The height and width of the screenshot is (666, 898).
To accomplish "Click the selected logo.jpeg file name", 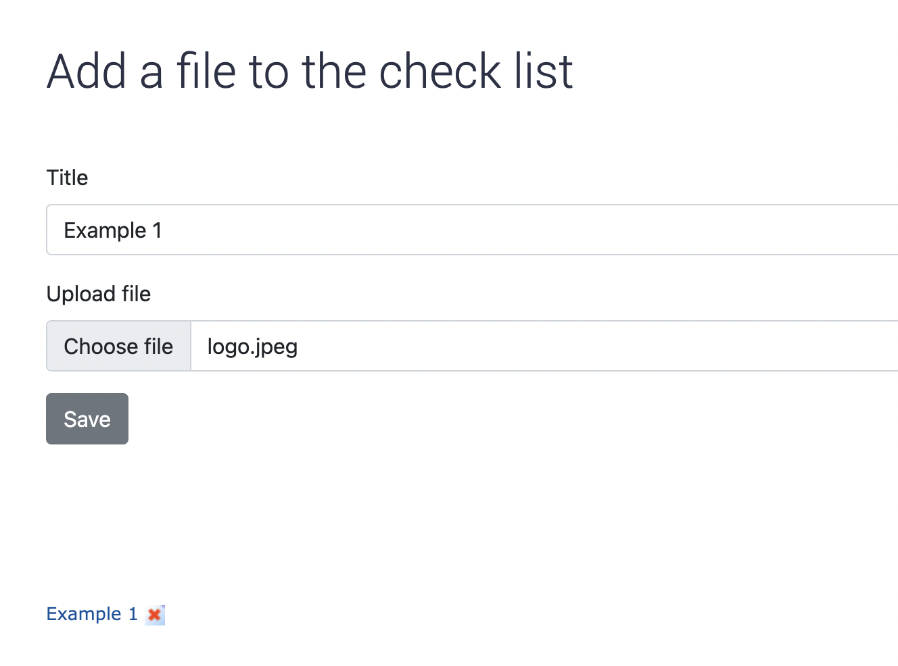I will coord(252,347).
